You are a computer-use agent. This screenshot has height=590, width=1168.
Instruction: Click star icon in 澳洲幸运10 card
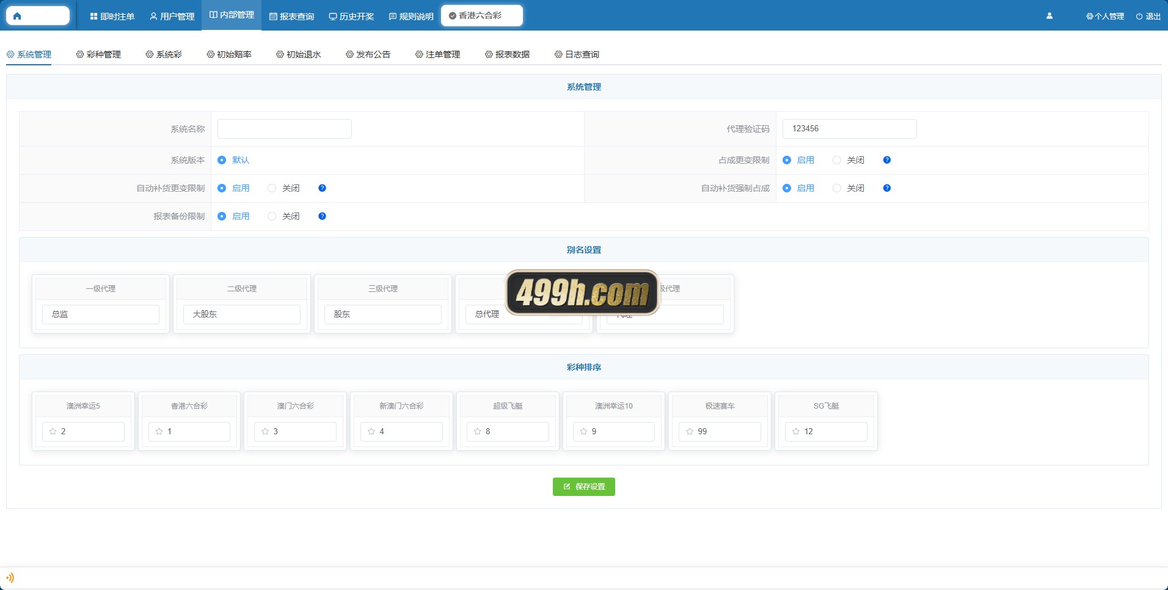pyautogui.click(x=583, y=431)
